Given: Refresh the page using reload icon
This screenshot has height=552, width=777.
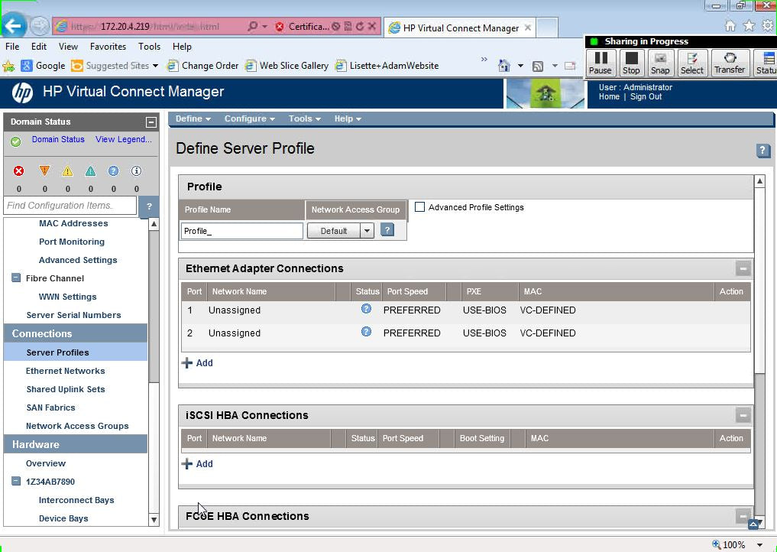Looking at the screenshot, I should pos(360,26).
